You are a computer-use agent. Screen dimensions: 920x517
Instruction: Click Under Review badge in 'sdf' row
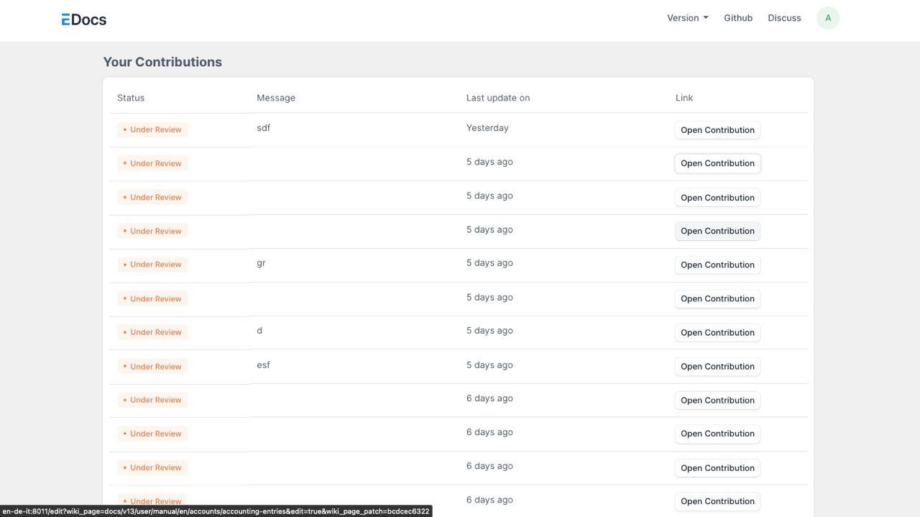pyautogui.click(x=152, y=130)
